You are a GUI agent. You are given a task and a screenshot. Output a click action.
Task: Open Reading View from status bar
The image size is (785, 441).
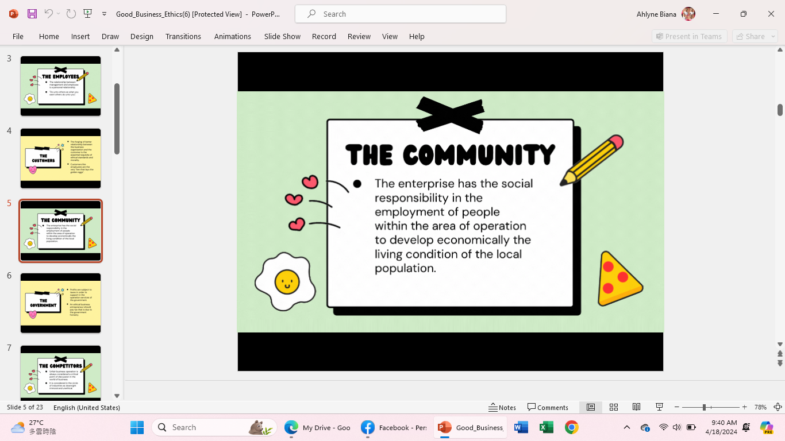coord(636,407)
